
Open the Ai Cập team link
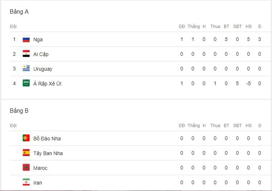[41, 54]
